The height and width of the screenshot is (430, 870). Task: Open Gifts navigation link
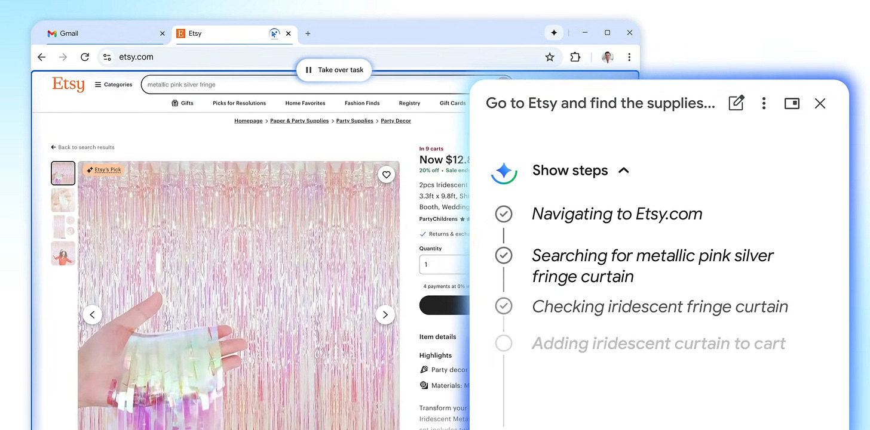point(182,103)
